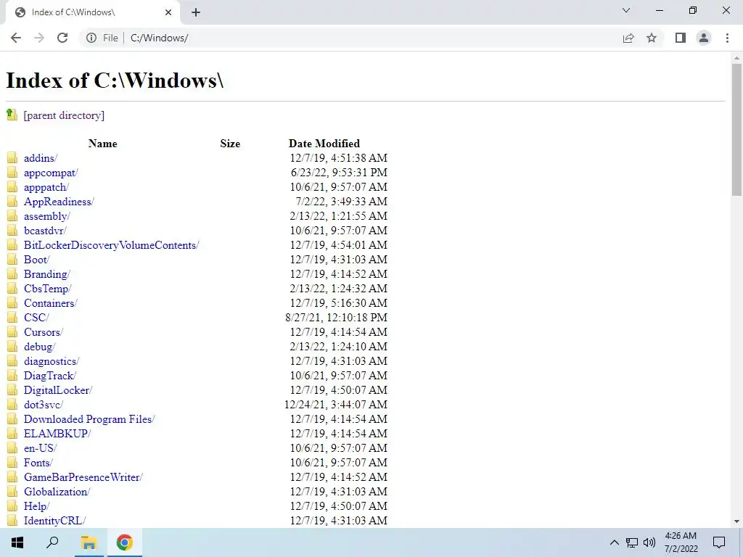Open the en-US/ folder
Screen dimensions: 743x557
pyautogui.click(x=40, y=448)
